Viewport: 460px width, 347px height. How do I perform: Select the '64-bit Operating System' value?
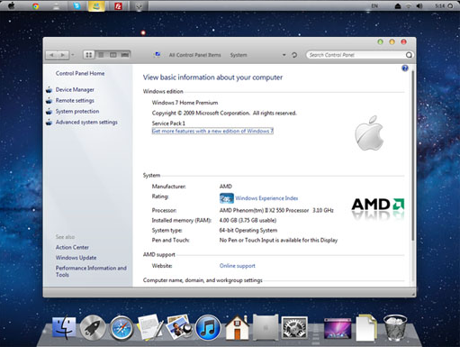(x=248, y=230)
